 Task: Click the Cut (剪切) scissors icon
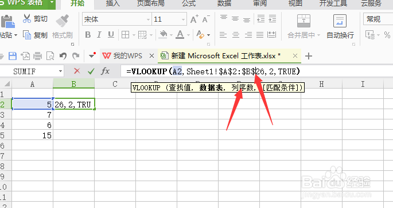coord(27,19)
